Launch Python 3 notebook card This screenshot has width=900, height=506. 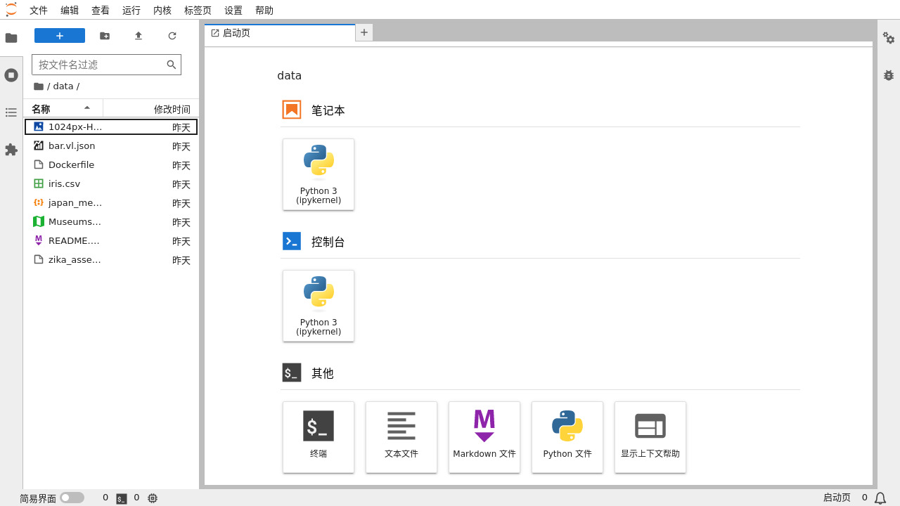coord(319,174)
